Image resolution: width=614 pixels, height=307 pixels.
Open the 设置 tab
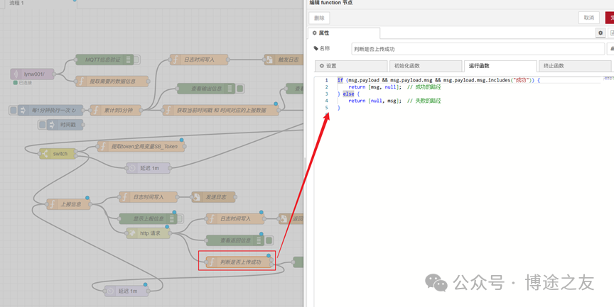351,66
